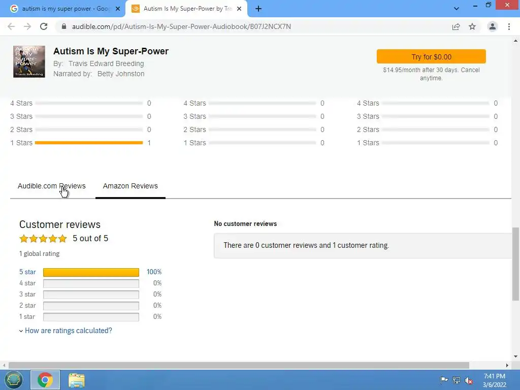Click the browser forward arrow
The height and width of the screenshot is (390, 520).
[x=27, y=26]
